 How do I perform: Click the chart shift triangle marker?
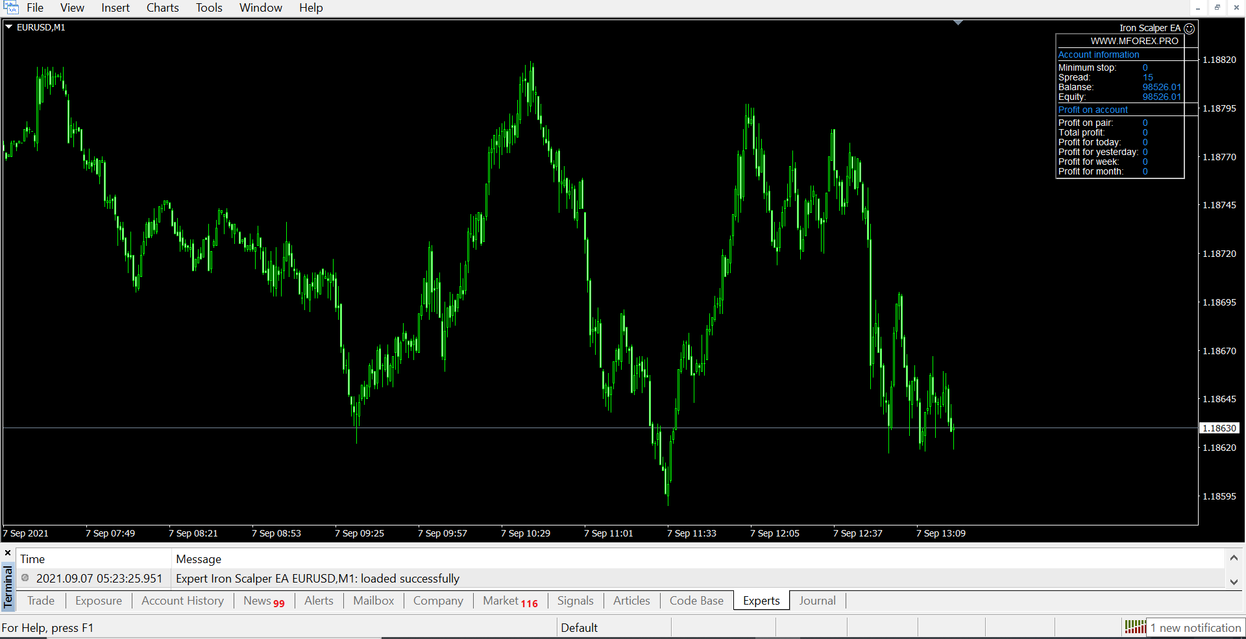(958, 23)
